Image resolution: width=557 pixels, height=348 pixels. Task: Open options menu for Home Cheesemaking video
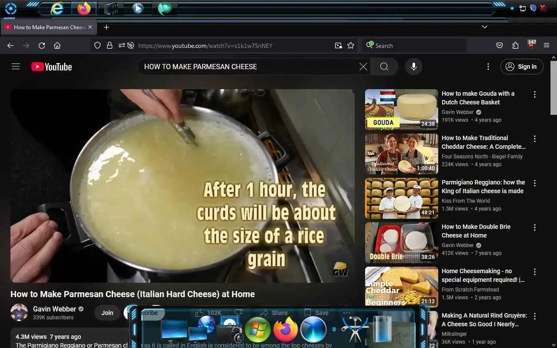click(x=535, y=272)
